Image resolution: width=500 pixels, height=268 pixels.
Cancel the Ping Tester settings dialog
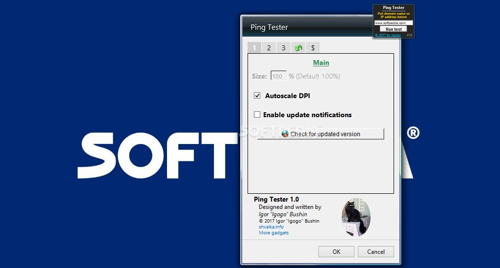pos(375,252)
